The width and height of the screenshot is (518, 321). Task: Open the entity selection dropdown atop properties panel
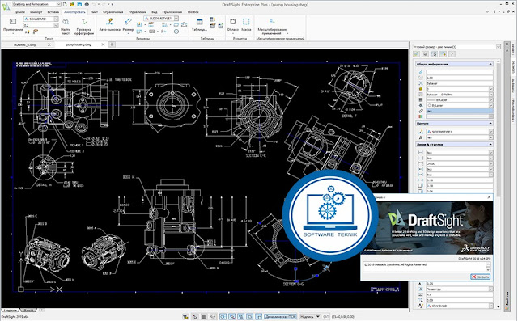[499, 47]
